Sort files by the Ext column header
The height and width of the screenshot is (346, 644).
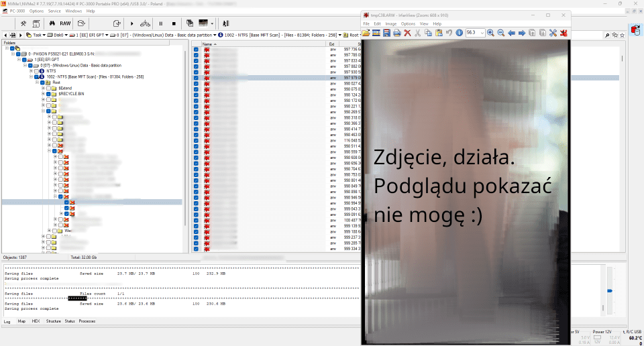(x=333, y=44)
